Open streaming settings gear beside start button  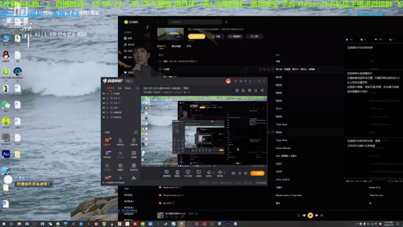pos(246,173)
